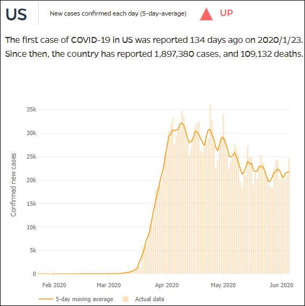
Task: Click the US country heading
Action: coord(16,14)
